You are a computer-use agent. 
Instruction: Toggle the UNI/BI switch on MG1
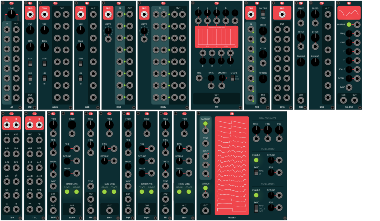pyautogui.click(x=30, y=78)
